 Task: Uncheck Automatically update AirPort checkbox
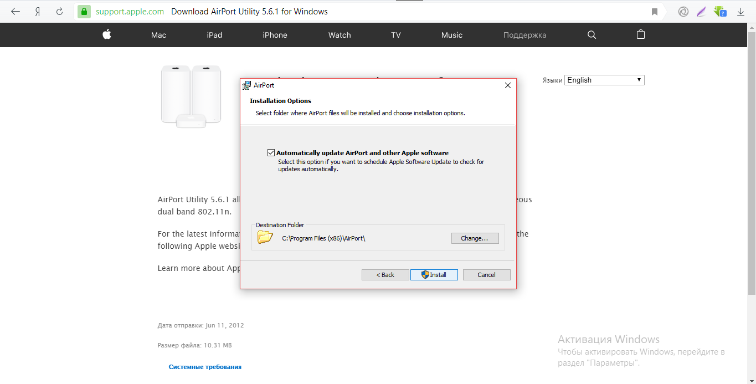[271, 153]
